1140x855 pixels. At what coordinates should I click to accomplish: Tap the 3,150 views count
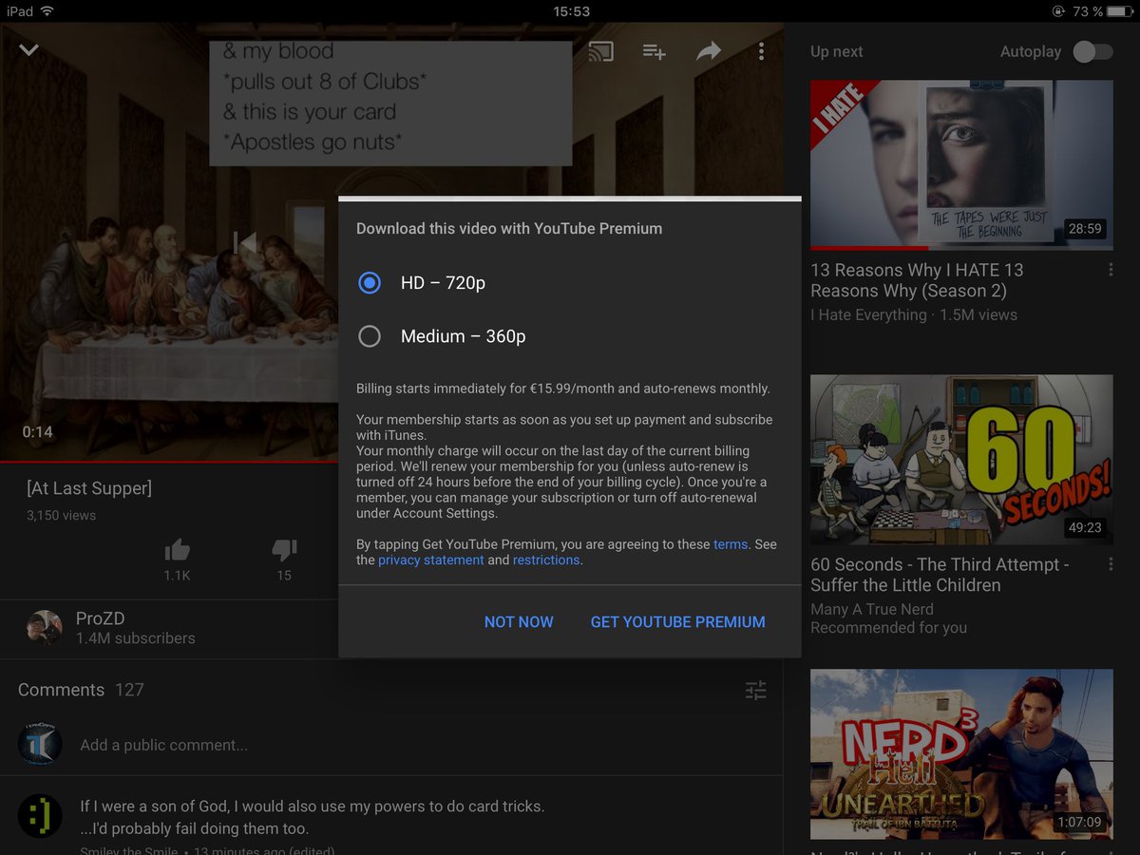61,515
